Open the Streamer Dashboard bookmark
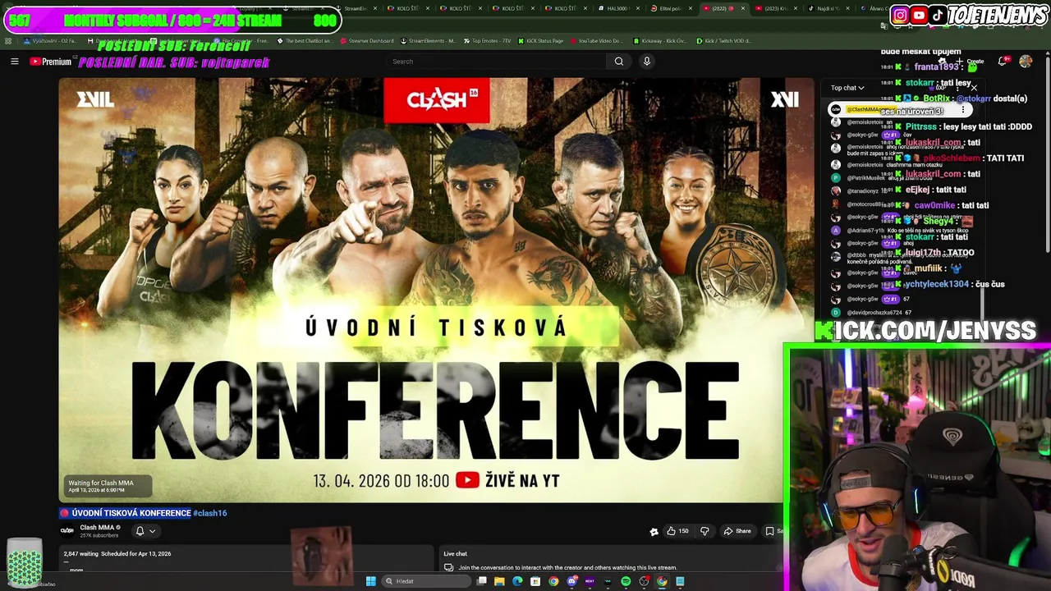Image resolution: width=1051 pixels, height=591 pixels. coord(368,40)
